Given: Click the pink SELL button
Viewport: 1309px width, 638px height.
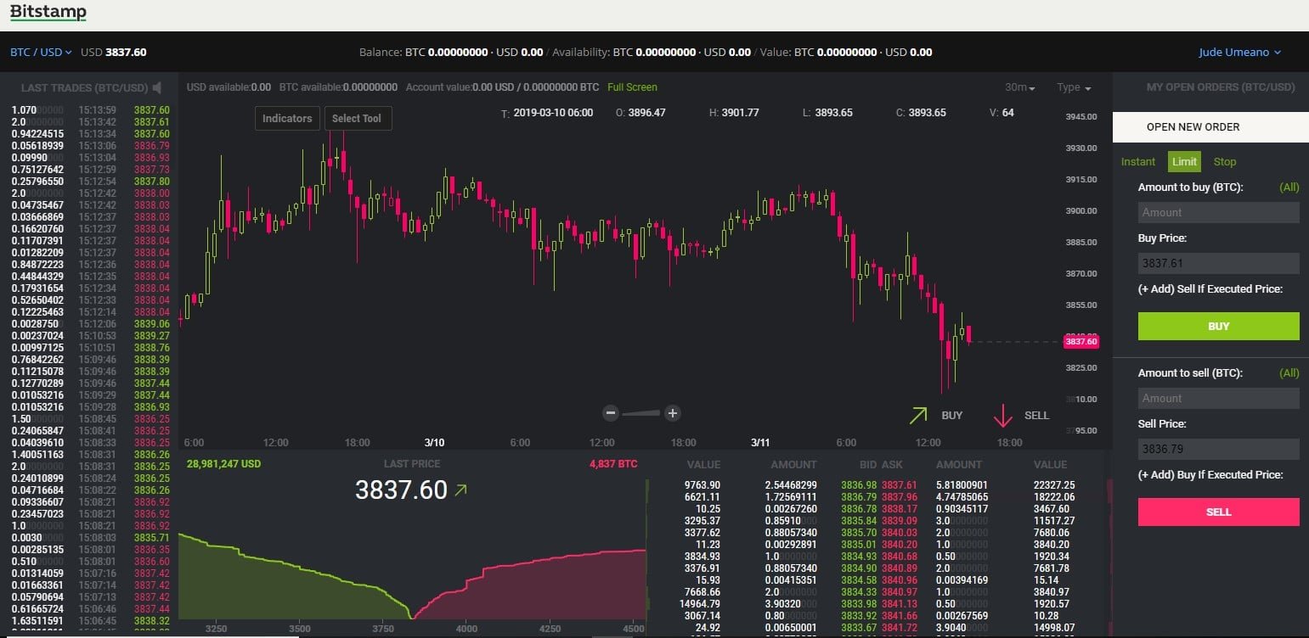Looking at the screenshot, I should point(1218,512).
